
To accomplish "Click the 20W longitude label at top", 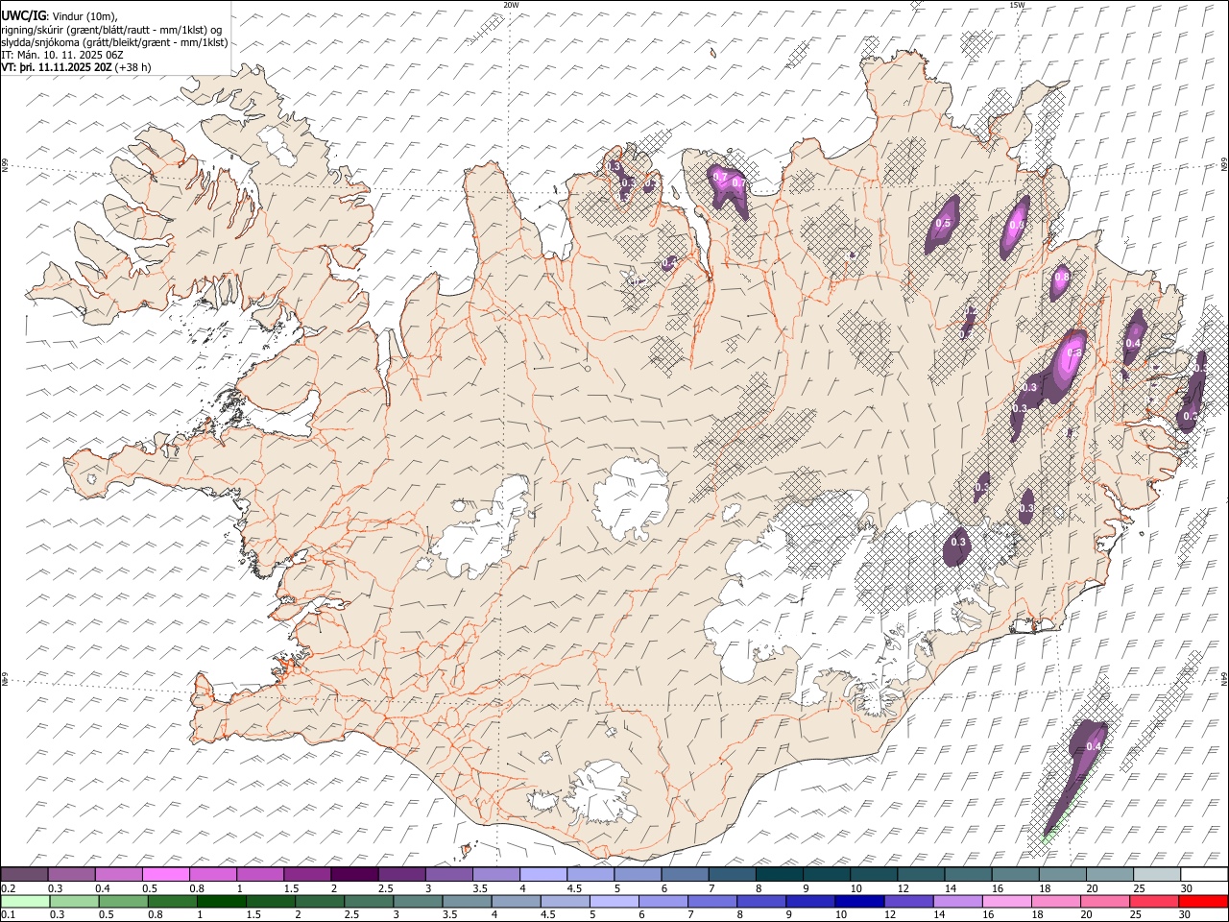I will click(x=512, y=5).
